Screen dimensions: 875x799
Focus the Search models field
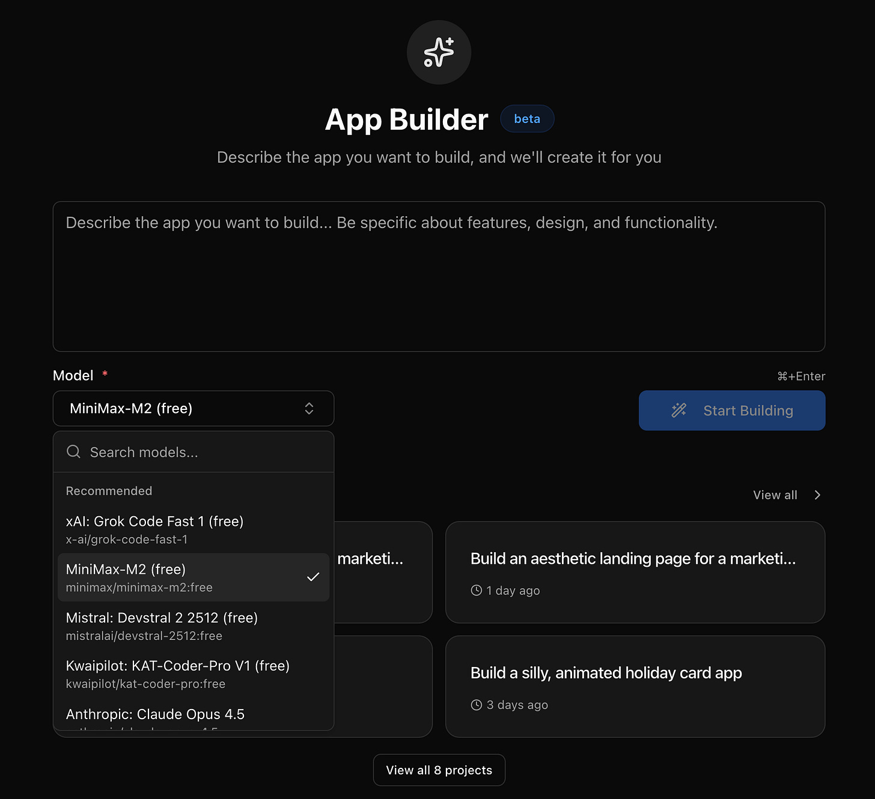(x=194, y=452)
